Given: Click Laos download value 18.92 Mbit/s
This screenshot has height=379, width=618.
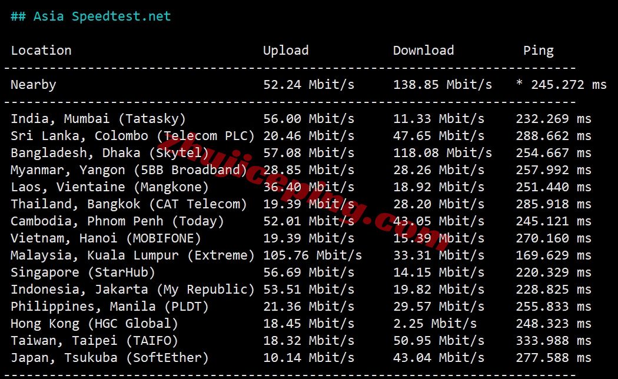Looking at the screenshot, I should (x=438, y=187).
